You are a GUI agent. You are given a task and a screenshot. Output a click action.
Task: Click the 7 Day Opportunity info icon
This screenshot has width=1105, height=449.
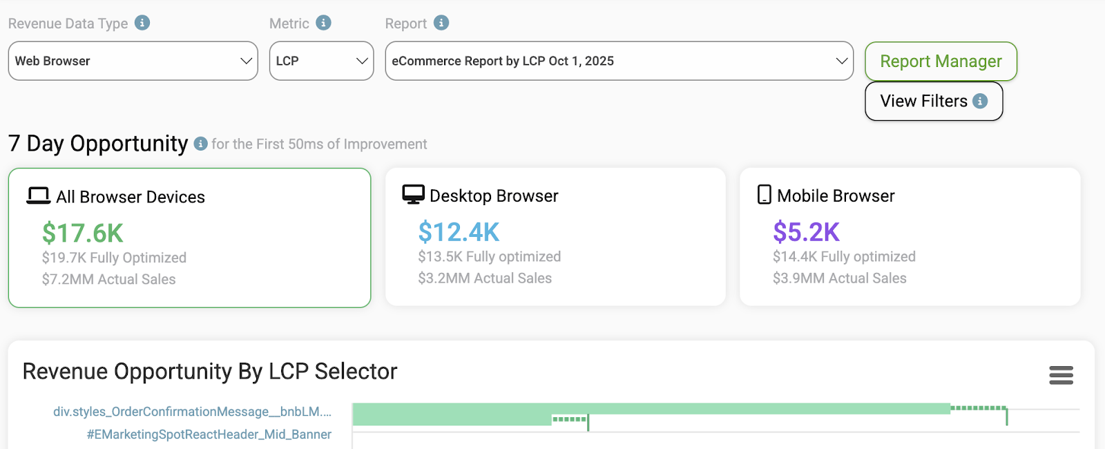(200, 144)
